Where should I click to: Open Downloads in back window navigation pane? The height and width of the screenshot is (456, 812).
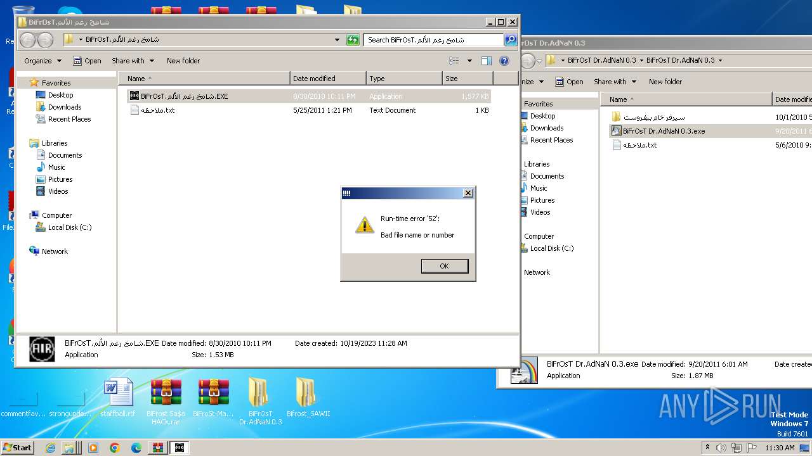coord(547,128)
